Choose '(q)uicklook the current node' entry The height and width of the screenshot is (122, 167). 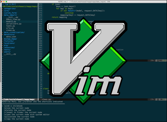19,117
